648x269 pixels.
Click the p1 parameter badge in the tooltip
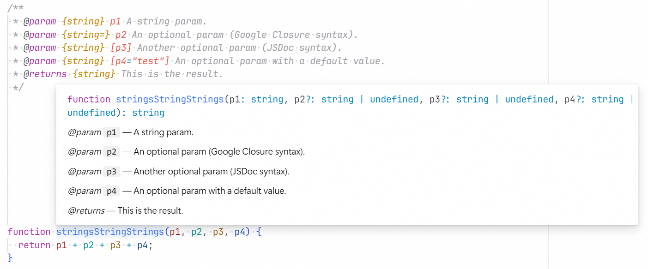coord(111,132)
